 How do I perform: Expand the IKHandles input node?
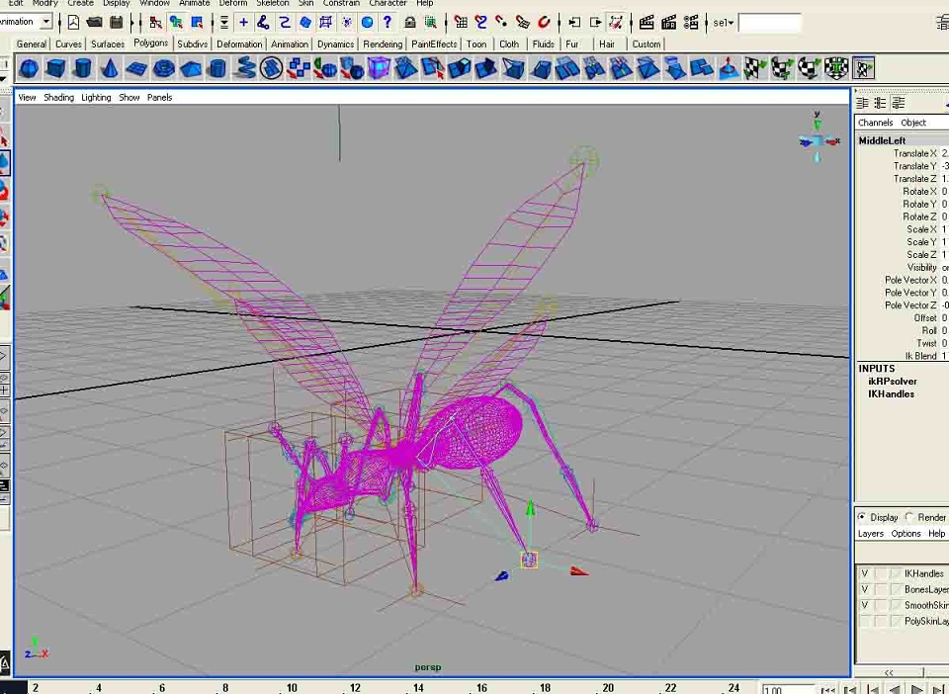click(x=891, y=393)
